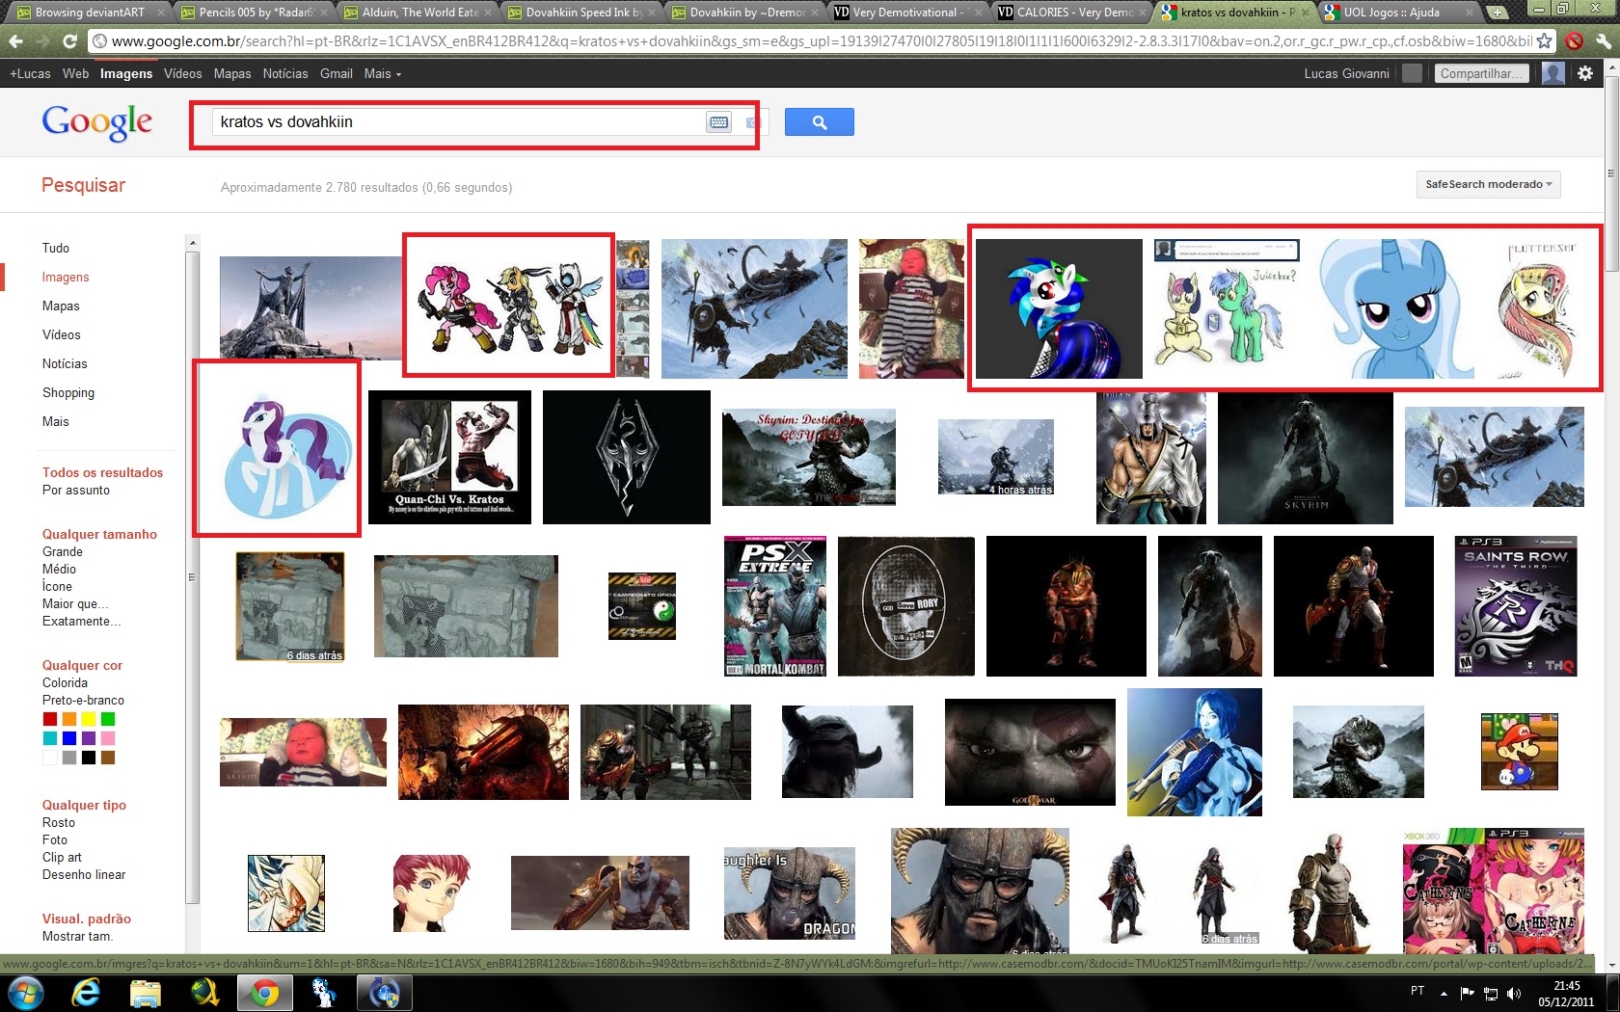Pick the pink color swatch filter
This screenshot has height=1012, width=1620.
coord(108,738)
